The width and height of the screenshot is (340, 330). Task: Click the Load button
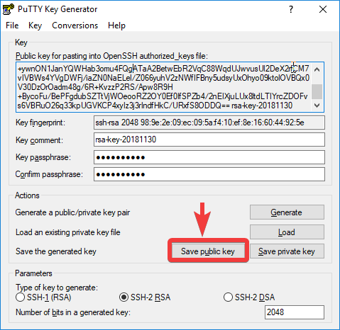click(x=287, y=232)
